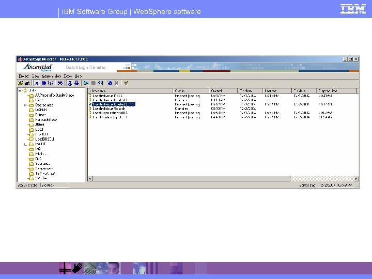The width and height of the screenshot is (372, 279).
Task: Click the Find binoculars icon
Action: [x=60, y=83]
